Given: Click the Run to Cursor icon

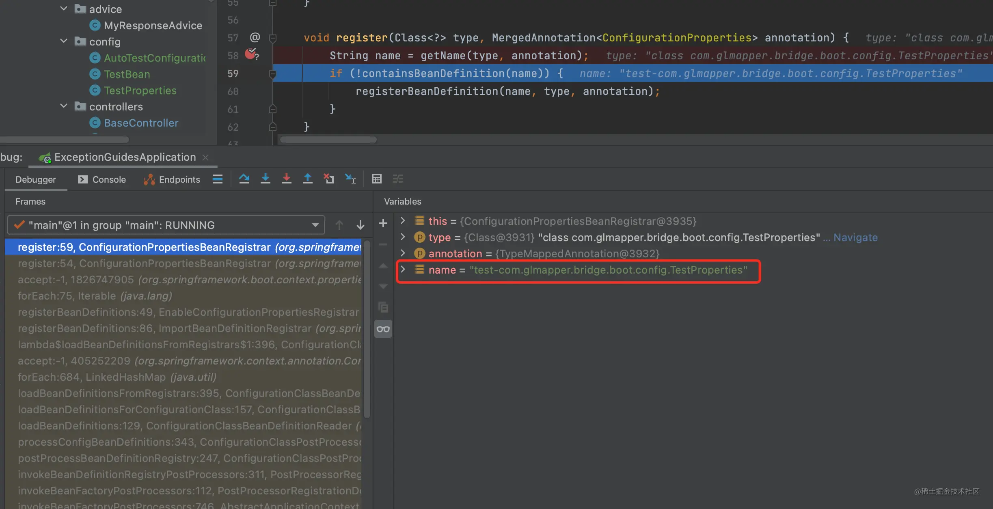Looking at the screenshot, I should tap(350, 179).
